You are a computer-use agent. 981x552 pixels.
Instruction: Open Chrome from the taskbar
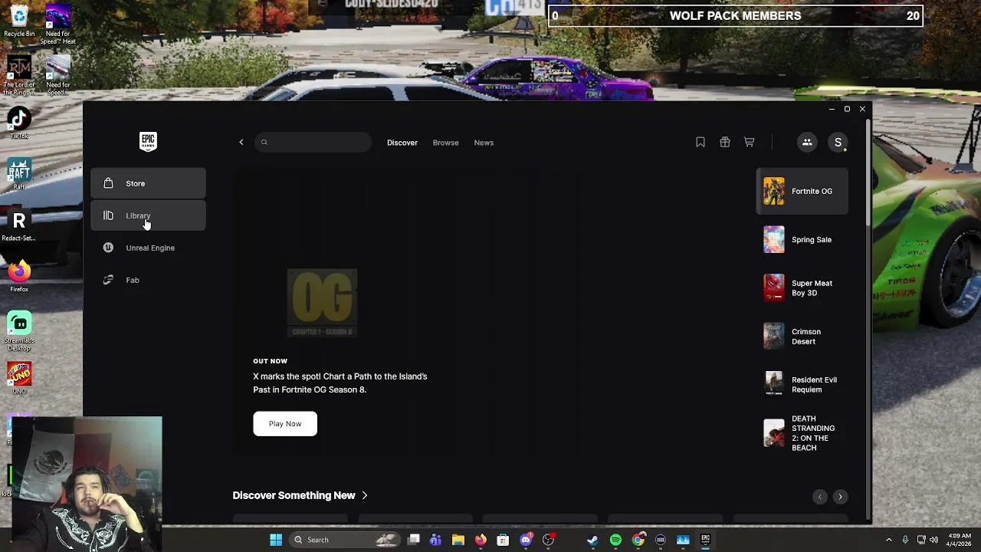(638, 540)
